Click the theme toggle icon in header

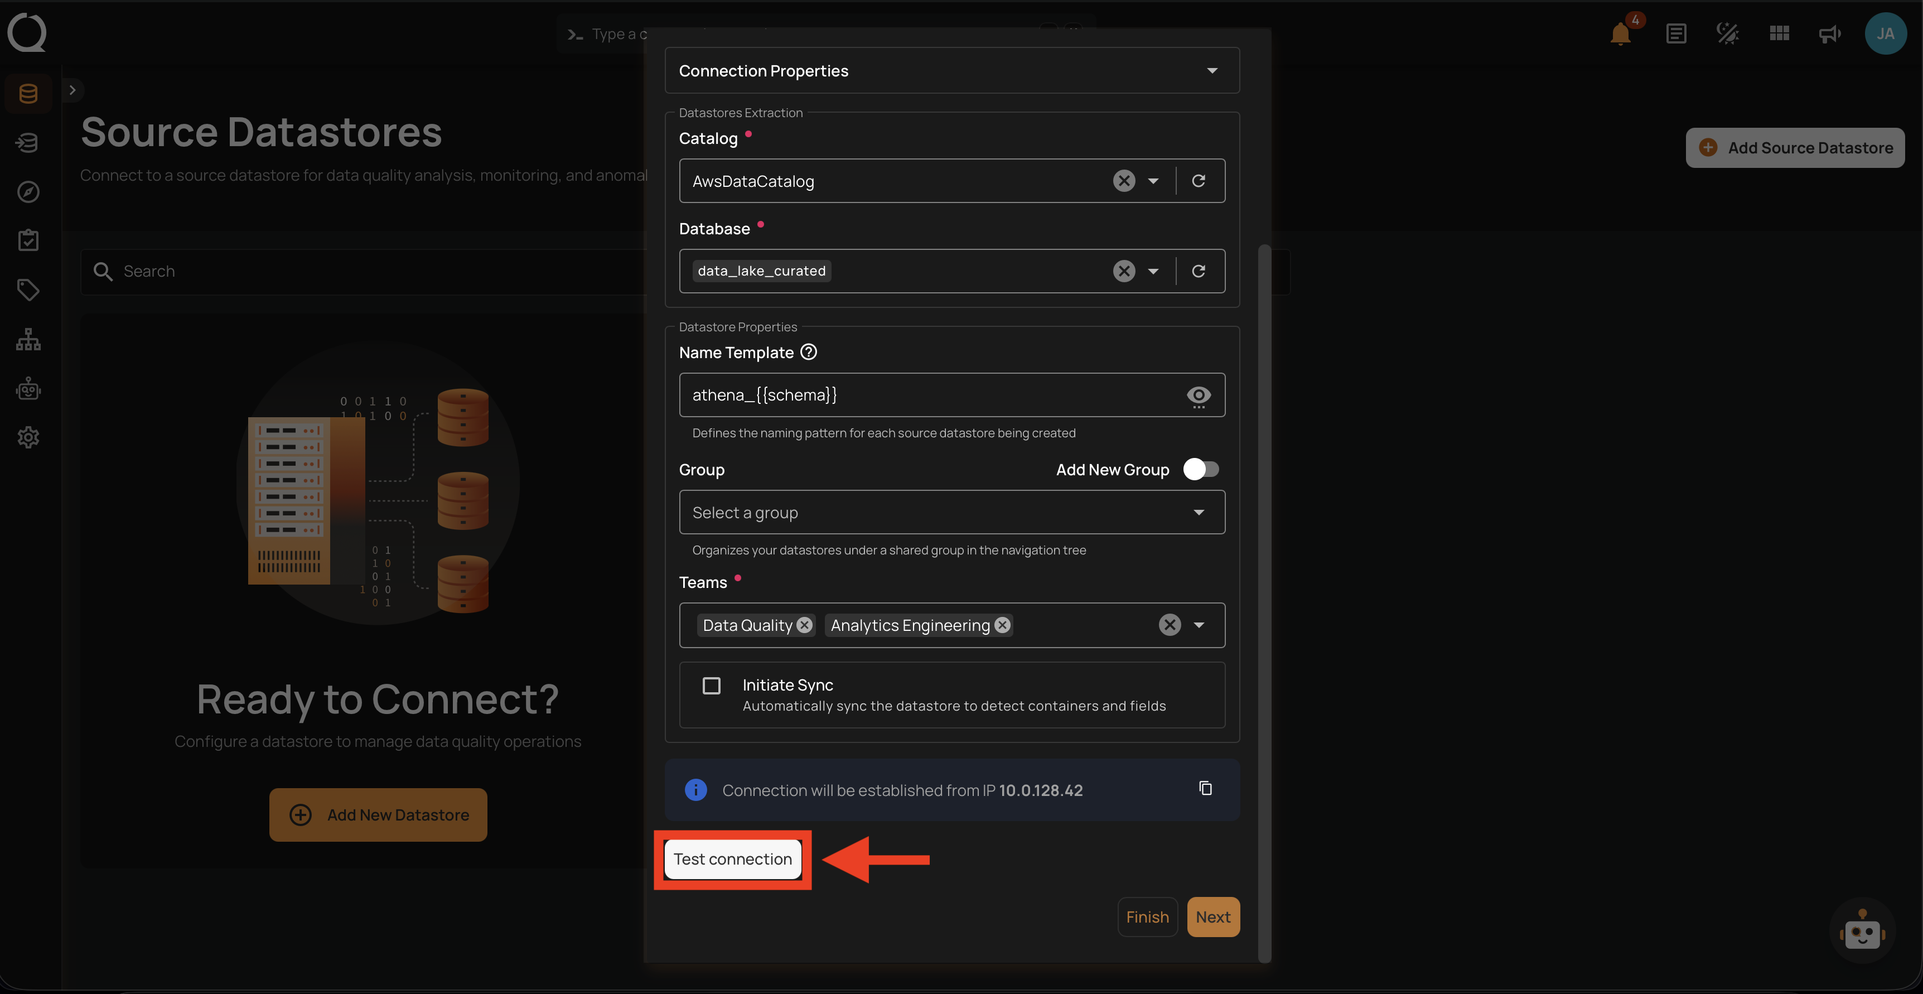[1727, 33]
